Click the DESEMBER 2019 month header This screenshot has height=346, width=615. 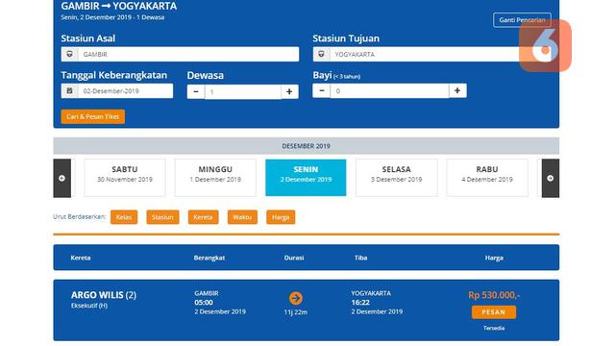coord(306,146)
